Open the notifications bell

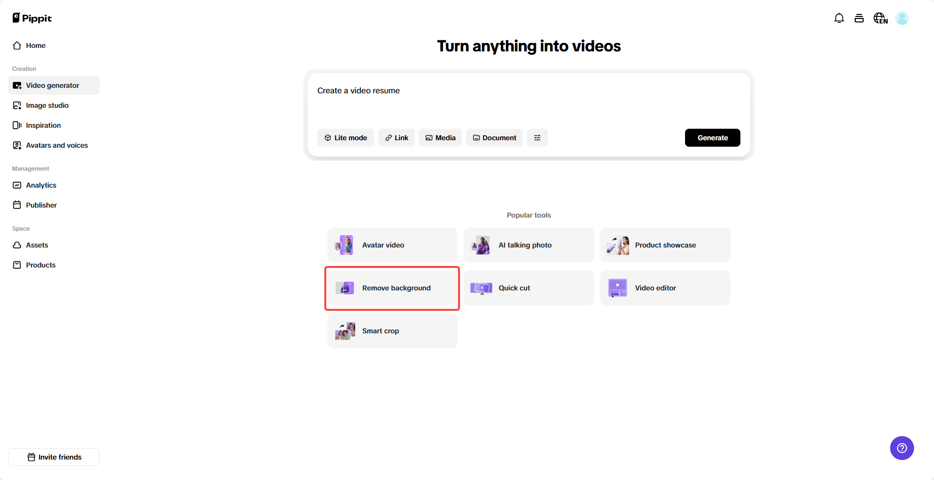(839, 18)
